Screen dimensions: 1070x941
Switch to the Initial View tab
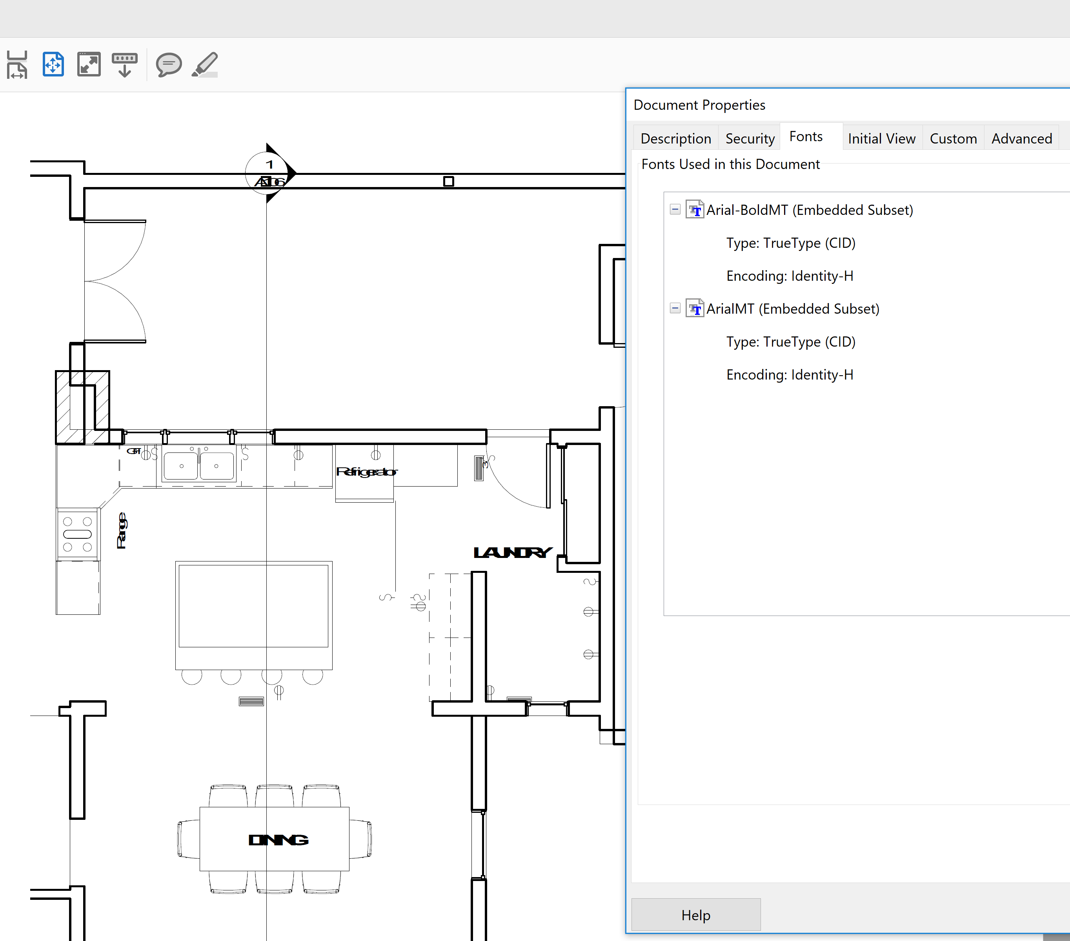point(882,138)
